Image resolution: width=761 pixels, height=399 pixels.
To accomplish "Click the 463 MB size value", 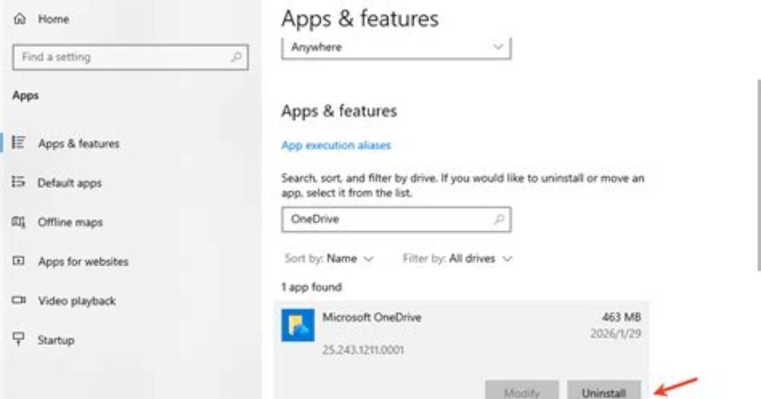I will coord(621,317).
